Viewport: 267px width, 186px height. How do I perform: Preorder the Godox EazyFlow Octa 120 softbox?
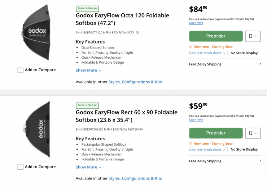click(x=216, y=36)
